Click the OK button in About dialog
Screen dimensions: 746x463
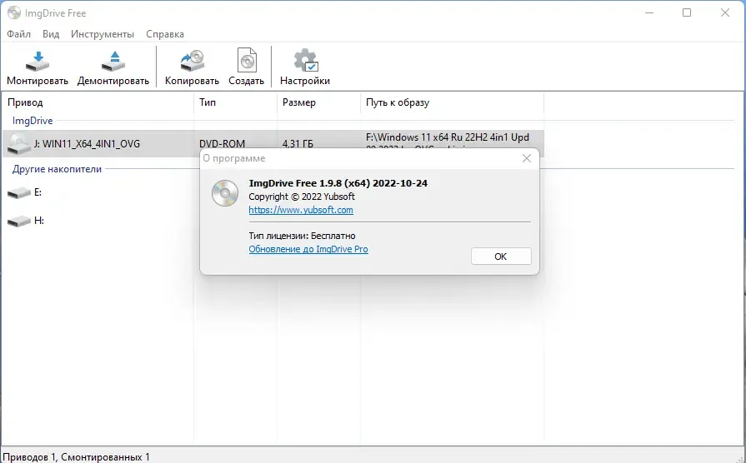[501, 256]
